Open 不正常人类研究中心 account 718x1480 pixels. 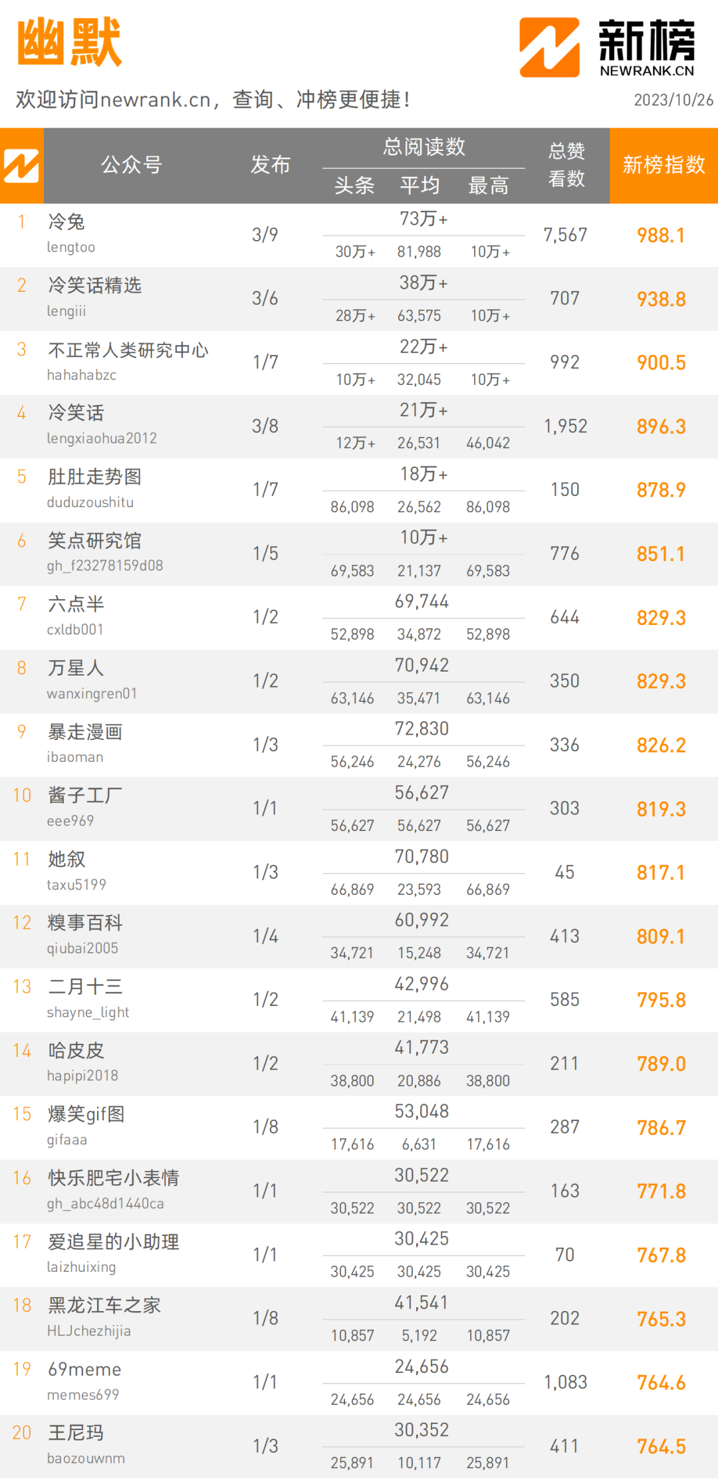pyautogui.click(x=128, y=350)
